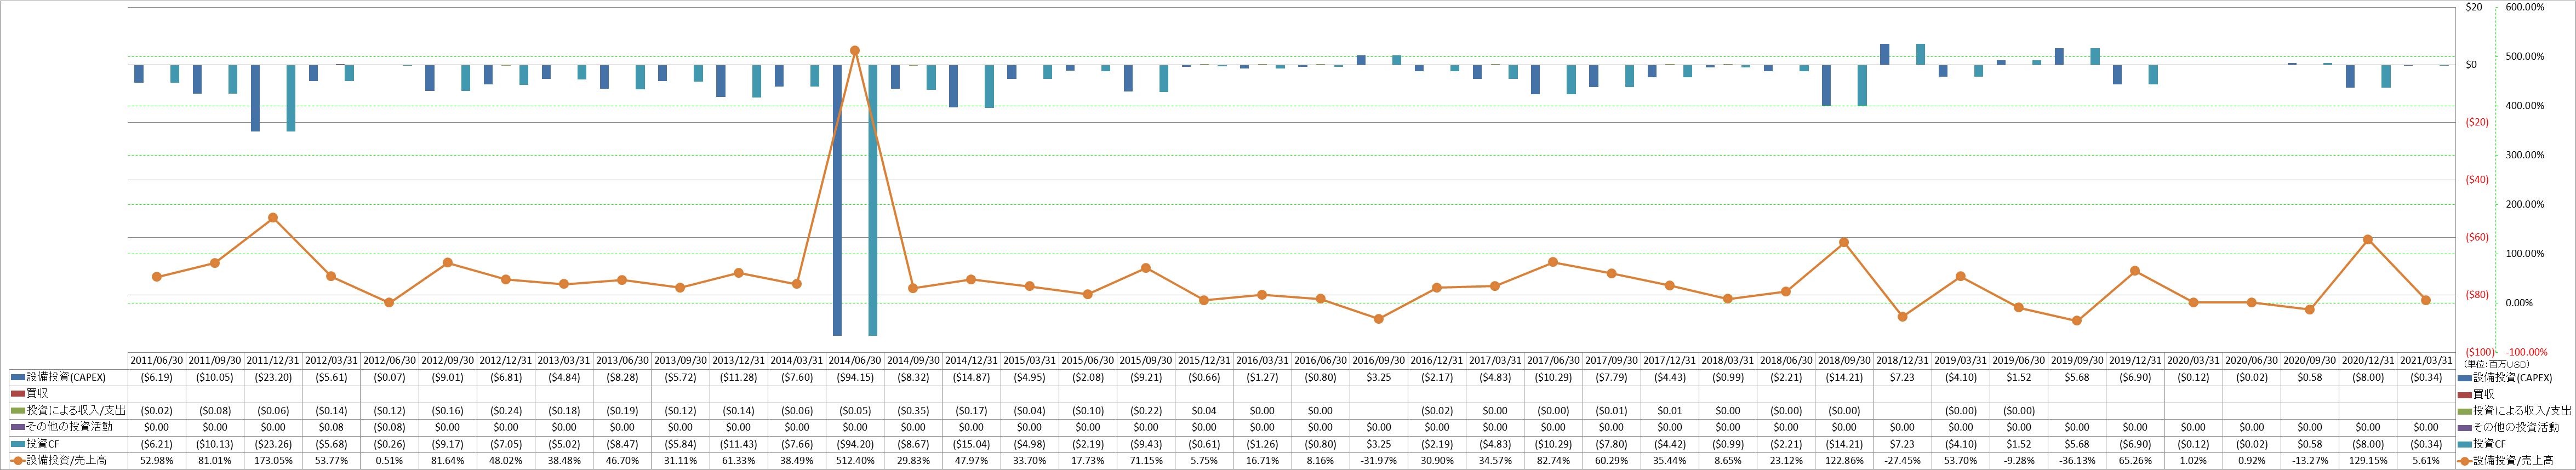Select the 65.26% table cell

pos(2135,461)
